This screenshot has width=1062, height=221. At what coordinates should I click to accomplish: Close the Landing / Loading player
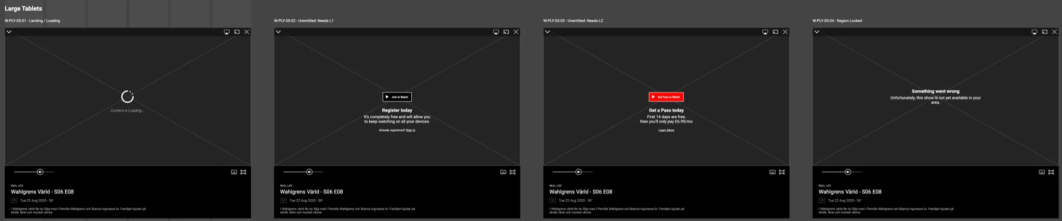(247, 32)
